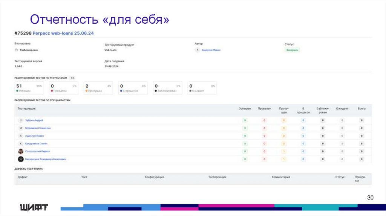Click Соколовский Кирилл's photo avatar
Viewport: 386px width, 216px height.
[21, 151]
